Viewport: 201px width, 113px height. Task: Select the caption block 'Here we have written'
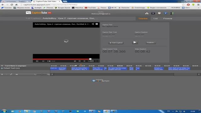coord(80,69)
